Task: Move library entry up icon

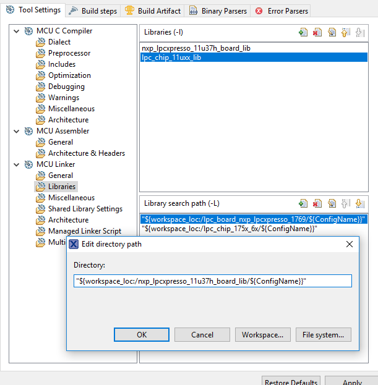Action: point(346,32)
